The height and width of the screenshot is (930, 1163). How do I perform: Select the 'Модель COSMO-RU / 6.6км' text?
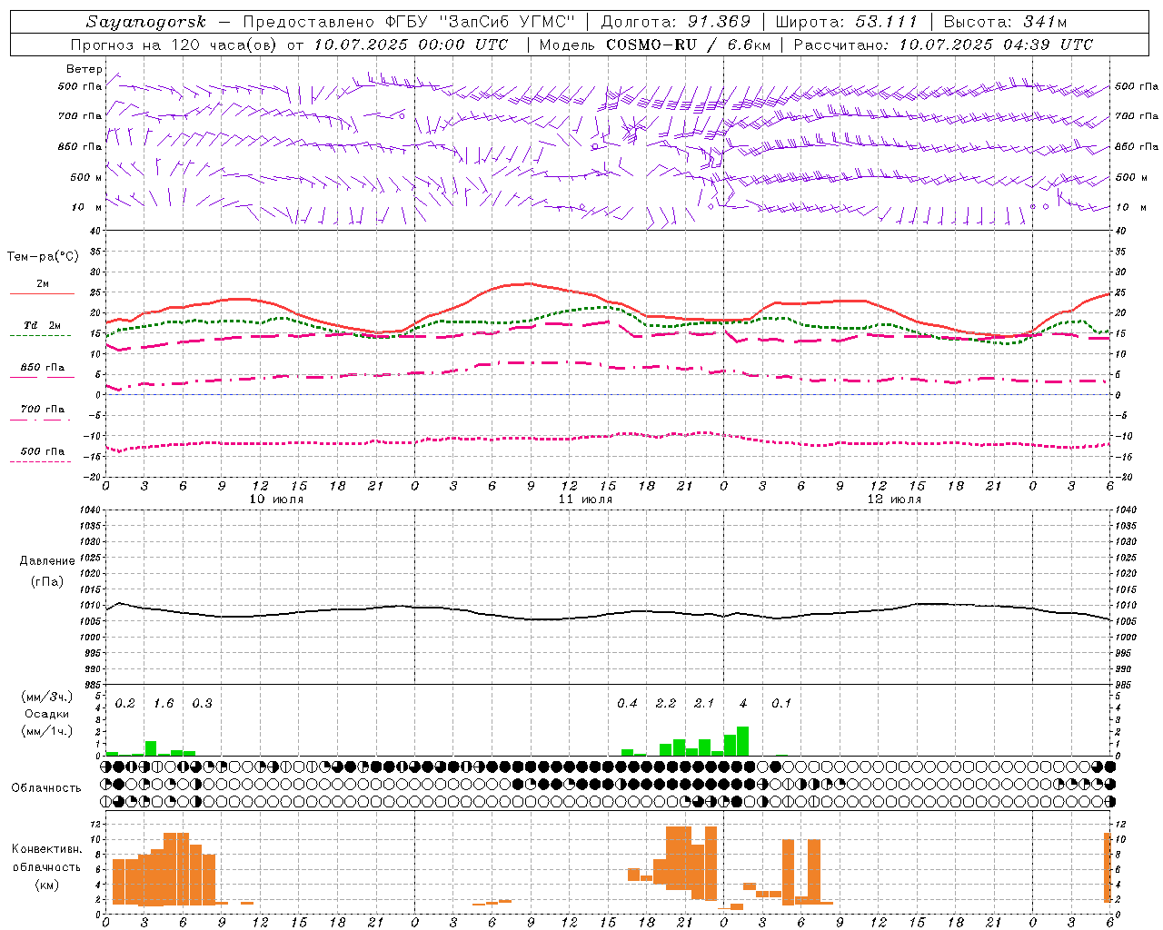[655, 45]
